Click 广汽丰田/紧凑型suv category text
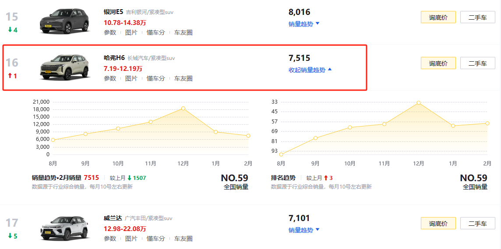 pyautogui.click(x=148, y=219)
